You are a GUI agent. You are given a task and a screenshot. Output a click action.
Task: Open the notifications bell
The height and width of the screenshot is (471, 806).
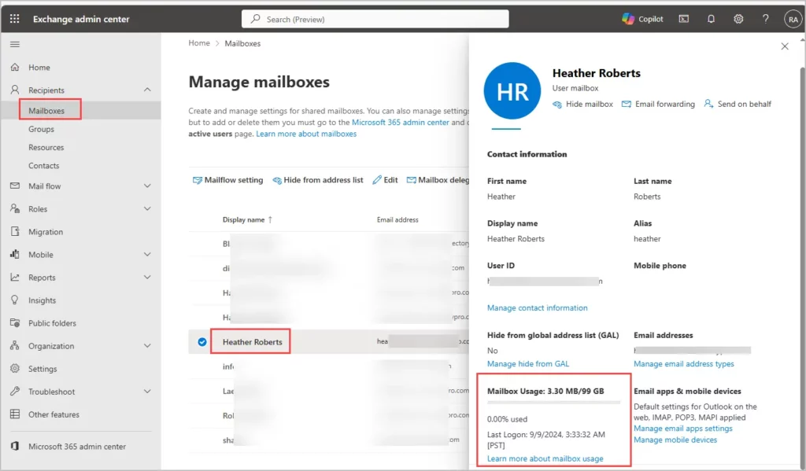pos(711,19)
